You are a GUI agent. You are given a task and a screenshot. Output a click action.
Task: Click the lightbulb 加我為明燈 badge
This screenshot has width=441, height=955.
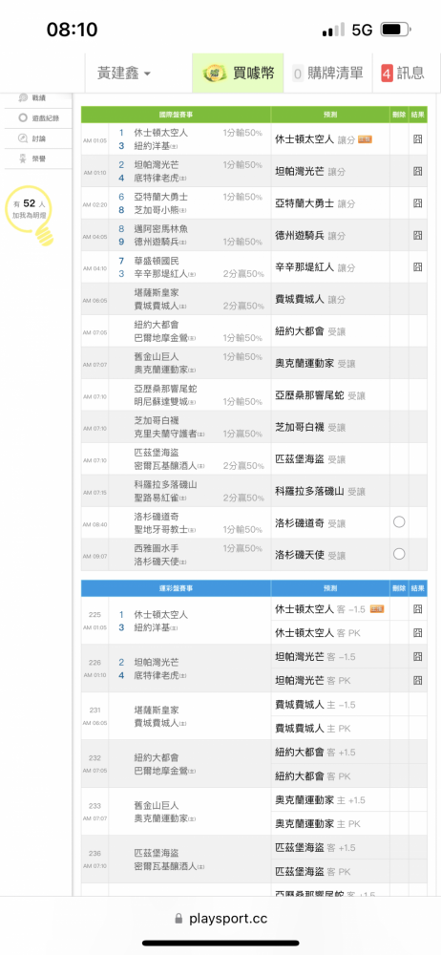pyautogui.click(x=31, y=214)
